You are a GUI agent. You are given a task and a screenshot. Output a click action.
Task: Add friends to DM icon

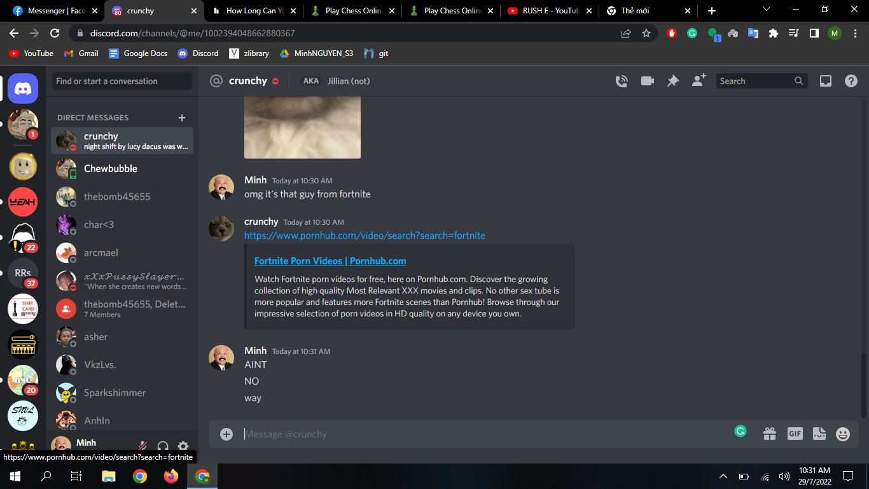(x=699, y=81)
